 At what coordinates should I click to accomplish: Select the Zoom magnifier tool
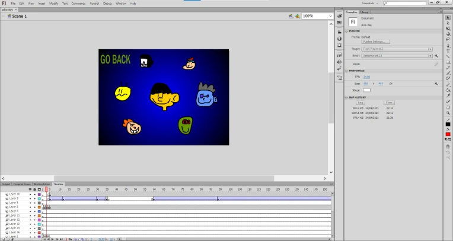pyautogui.click(x=448, y=112)
